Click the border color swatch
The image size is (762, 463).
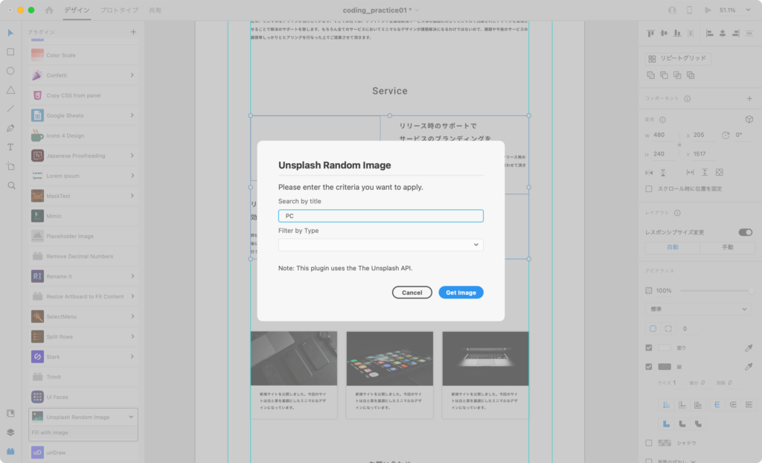(x=665, y=367)
